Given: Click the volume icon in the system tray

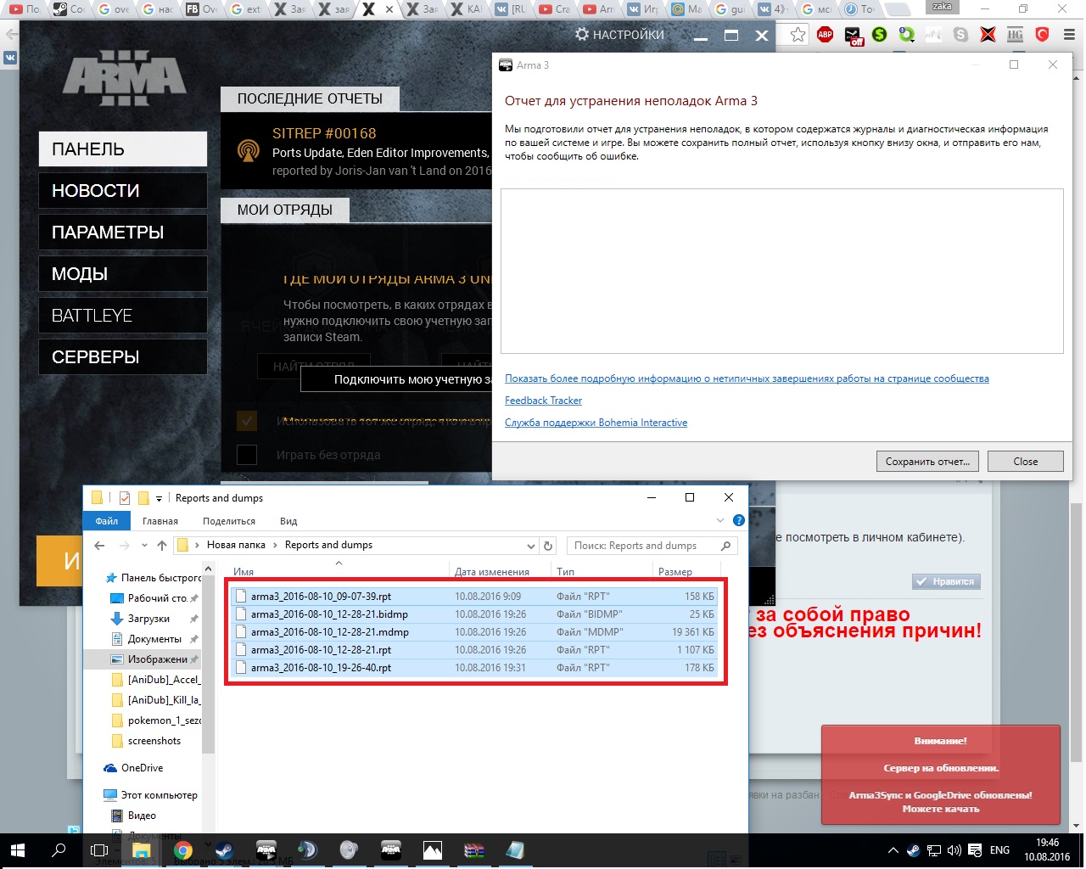Looking at the screenshot, I should [954, 850].
